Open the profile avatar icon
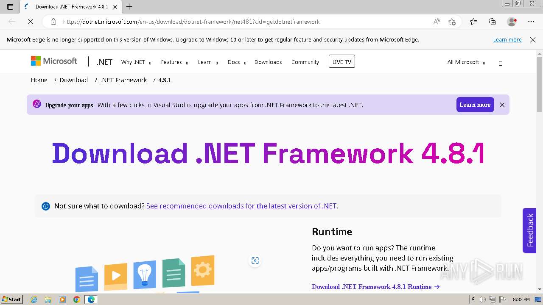Viewport: 543px width, 305px height. (512, 22)
